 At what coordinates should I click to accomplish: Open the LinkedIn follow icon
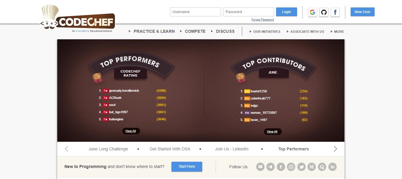point(333,167)
